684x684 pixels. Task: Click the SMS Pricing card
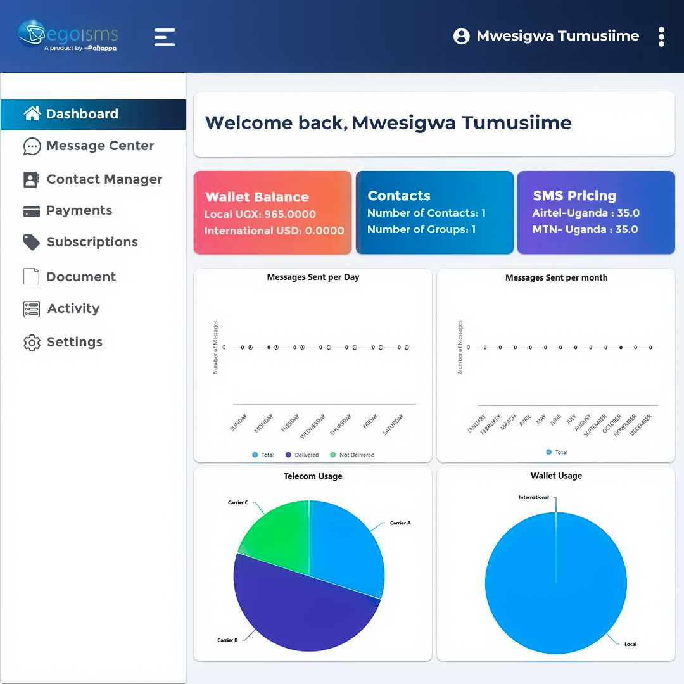pos(596,213)
